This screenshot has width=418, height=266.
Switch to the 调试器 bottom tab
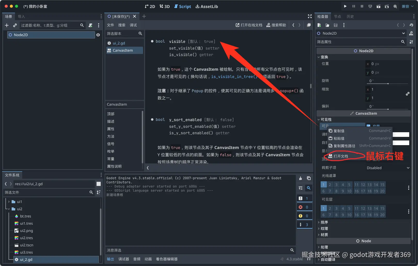[x=124, y=259]
